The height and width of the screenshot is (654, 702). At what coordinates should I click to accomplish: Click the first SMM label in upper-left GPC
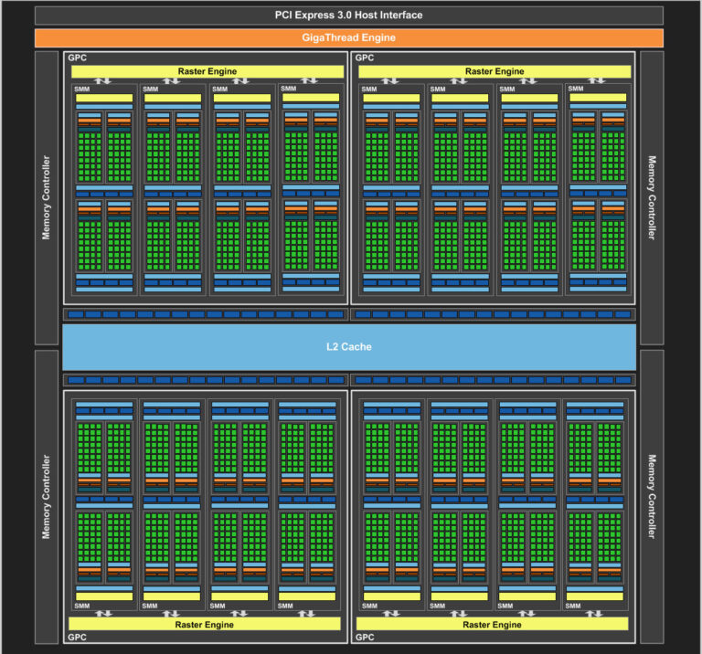point(82,89)
